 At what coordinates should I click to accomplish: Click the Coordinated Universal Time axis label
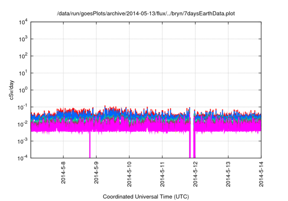[x=146, y=197]
